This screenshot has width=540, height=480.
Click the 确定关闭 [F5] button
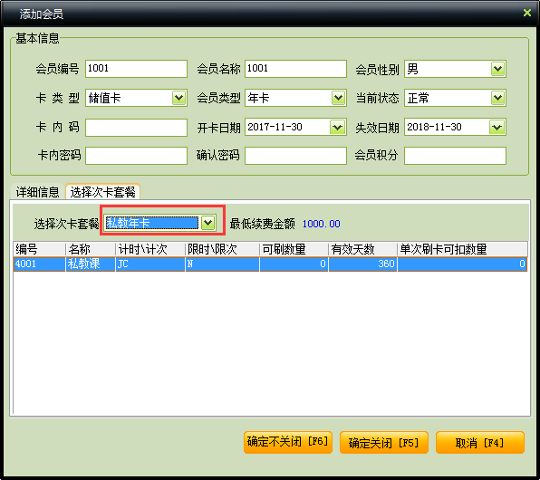[x=383, y=443]
